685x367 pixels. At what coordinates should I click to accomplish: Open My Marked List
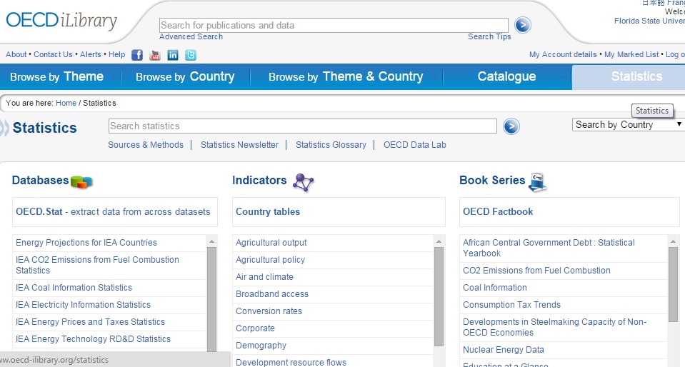(x=631, y=54)
